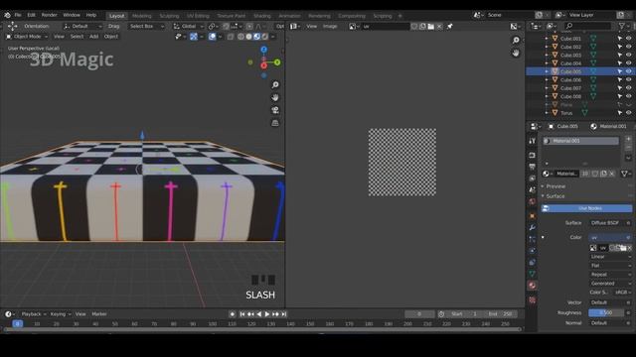Switch to the UV Editing workspace tab

pos(198,16)
